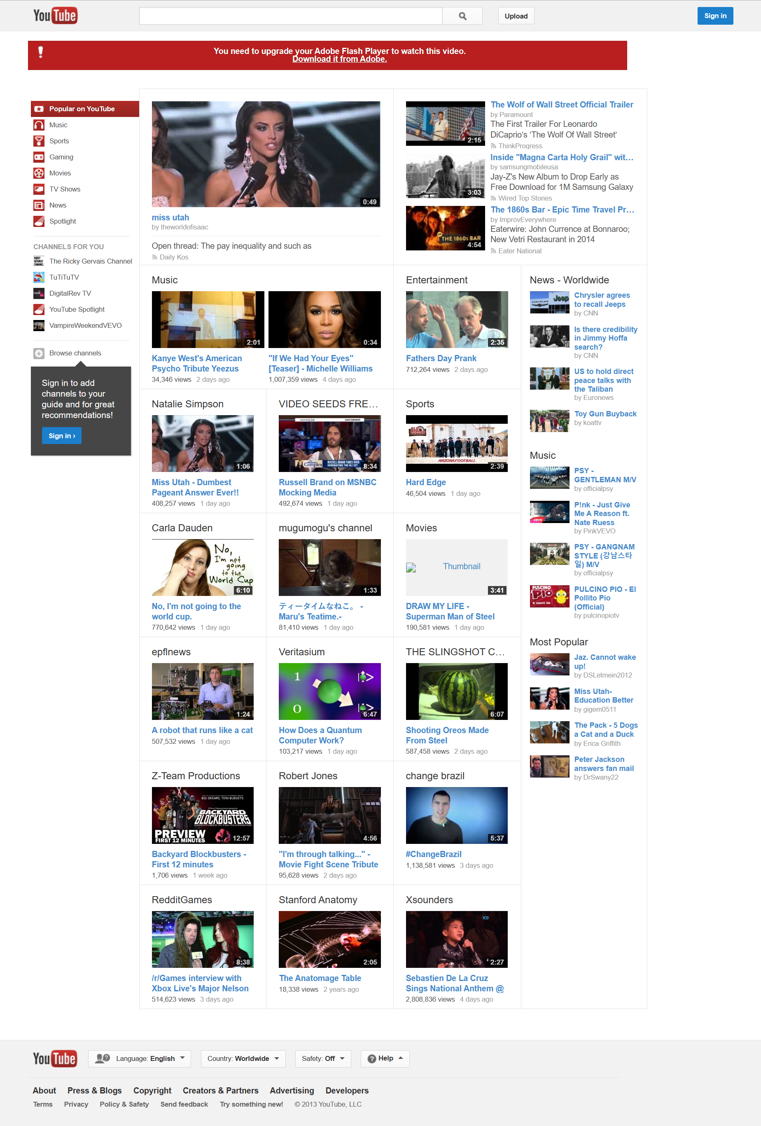The height and width of the screenshot is (1126, 761).
Task: Open Hard Edge video title link
Action: pos(426,482)
